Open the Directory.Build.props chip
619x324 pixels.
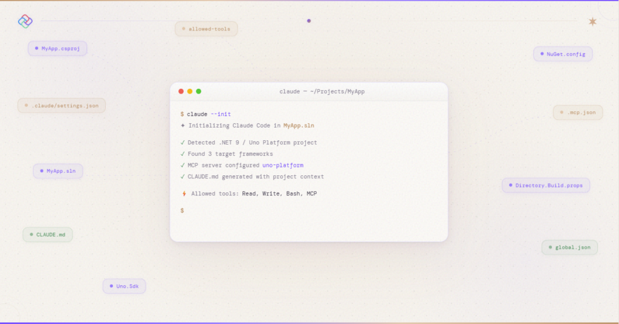[545, 186]
